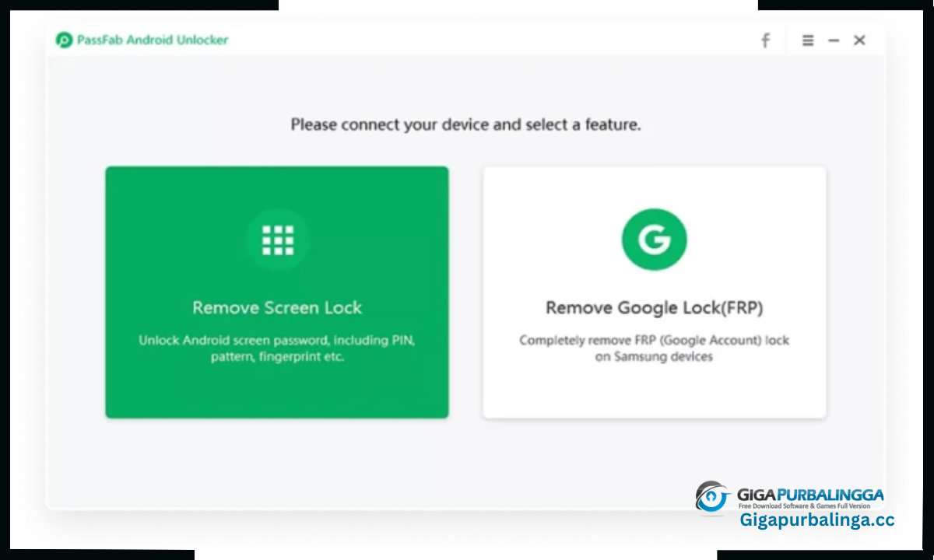Click the 'Unlock Android screen password' description
This screenshot has width=934, height=560.
(277, 349)
